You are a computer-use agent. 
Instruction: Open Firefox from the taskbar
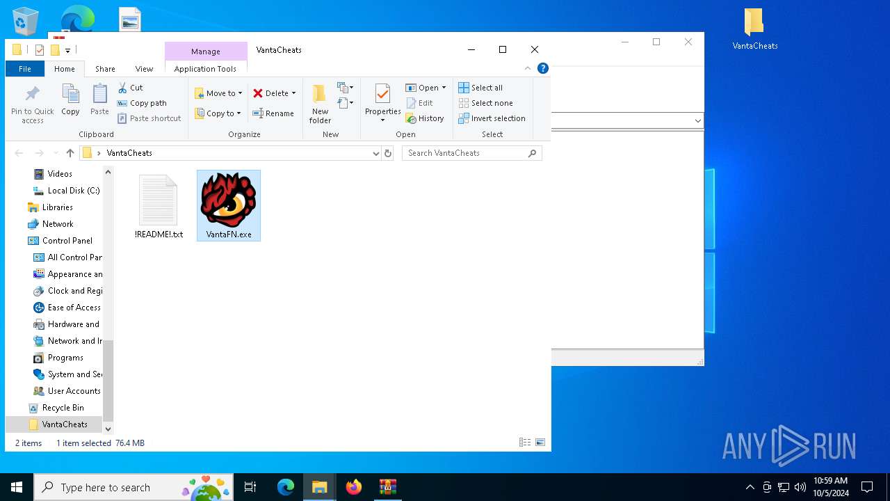pos(354,487)
